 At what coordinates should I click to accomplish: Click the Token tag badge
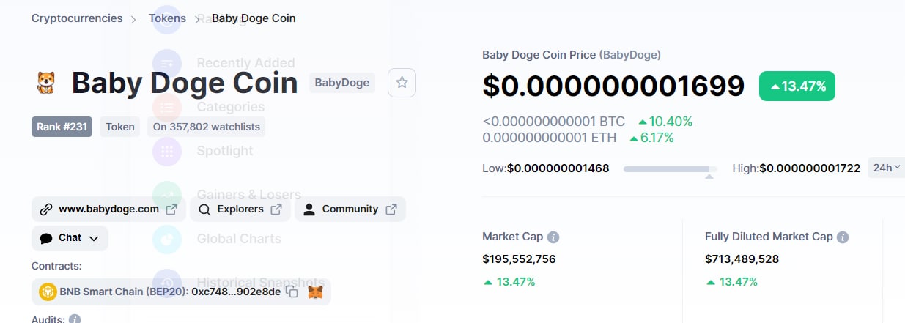coord(120,127)
